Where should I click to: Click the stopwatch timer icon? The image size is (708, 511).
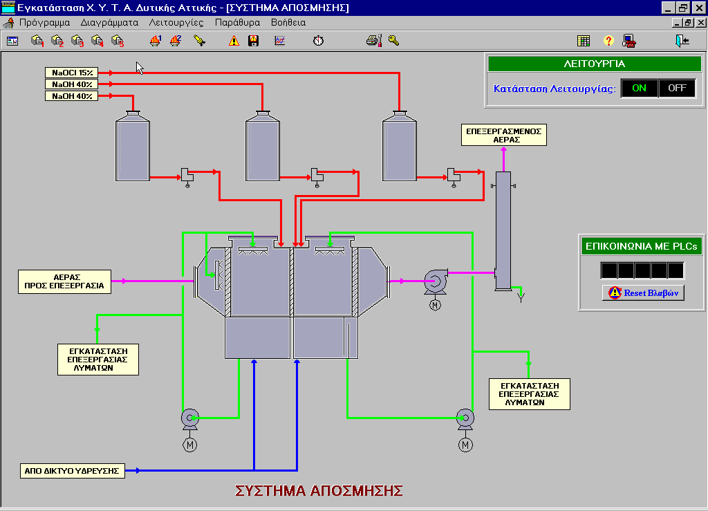pos(318,41)
